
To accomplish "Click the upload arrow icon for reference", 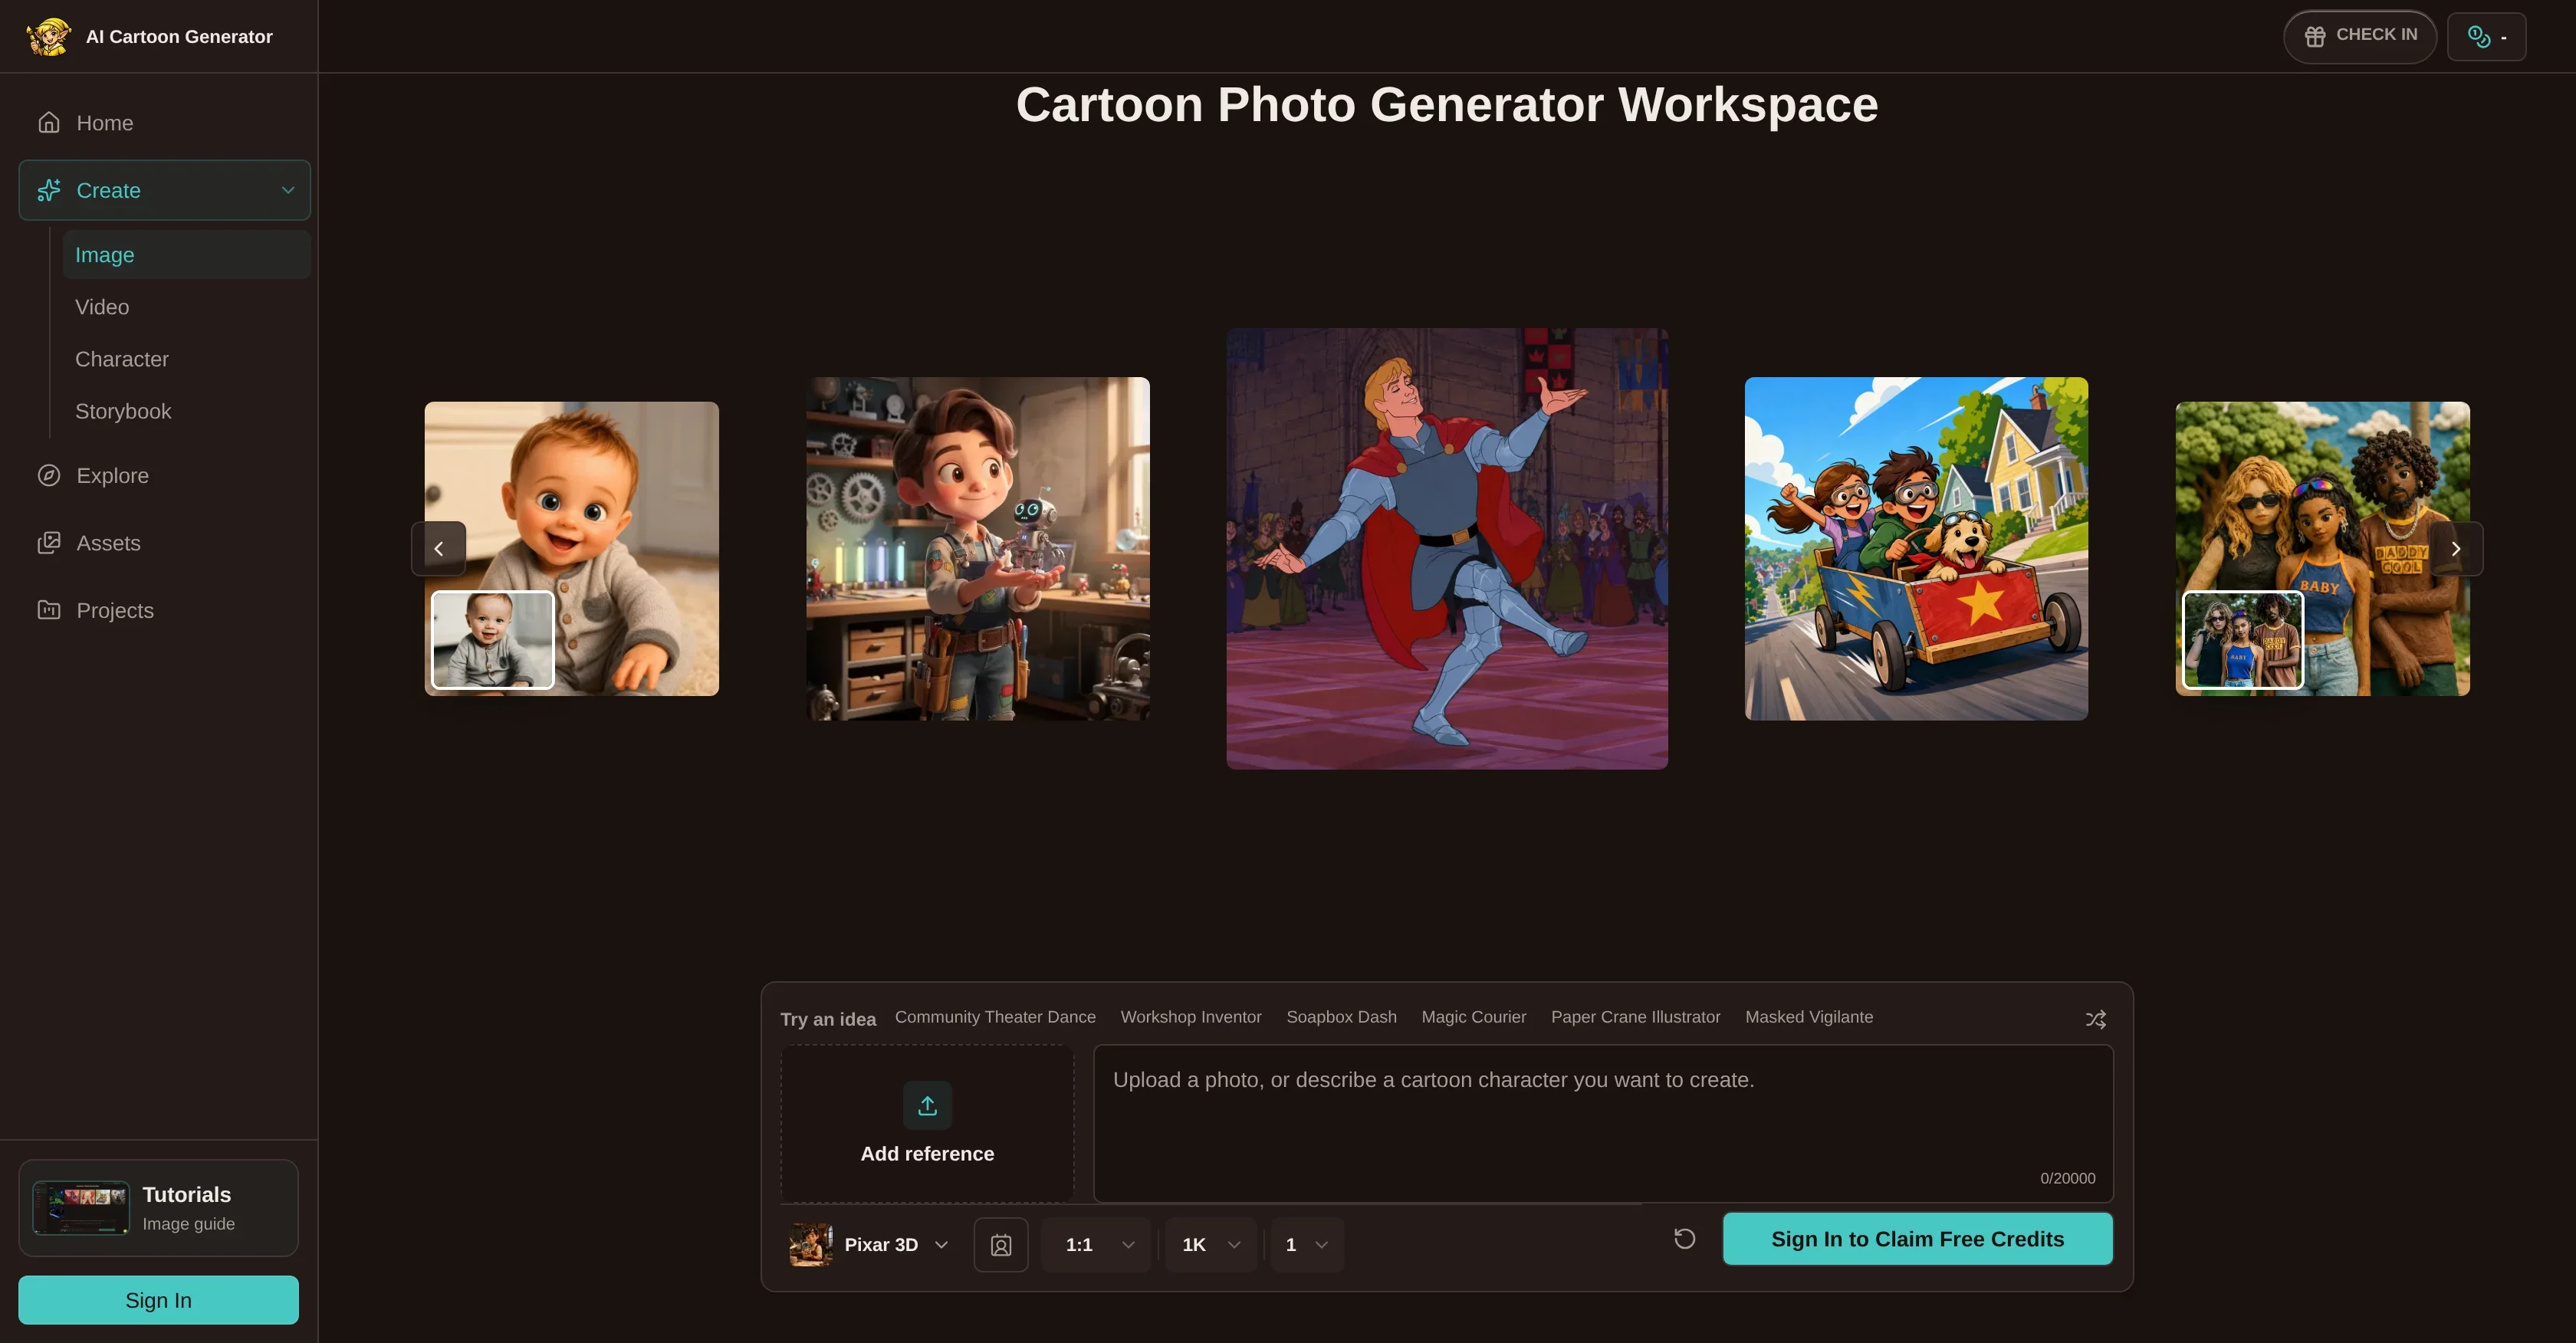I will pos(927,1105).
